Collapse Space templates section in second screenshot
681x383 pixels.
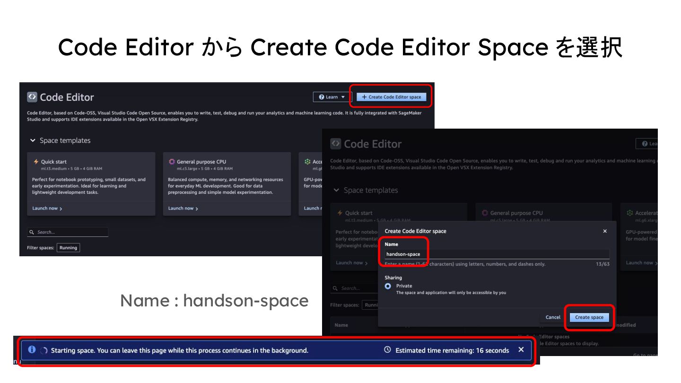pos(336,190)
